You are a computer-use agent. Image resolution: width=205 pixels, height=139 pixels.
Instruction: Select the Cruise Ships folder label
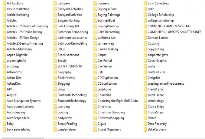click(156, 107)
